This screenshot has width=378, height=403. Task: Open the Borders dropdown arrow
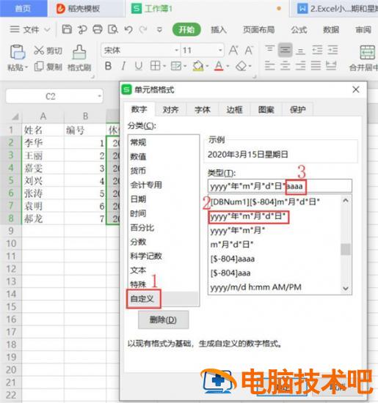pos(164,66)
